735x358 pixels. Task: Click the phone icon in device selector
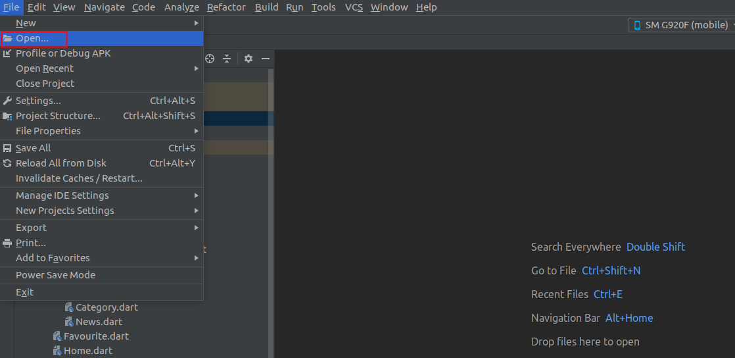(x=636, y=25)
